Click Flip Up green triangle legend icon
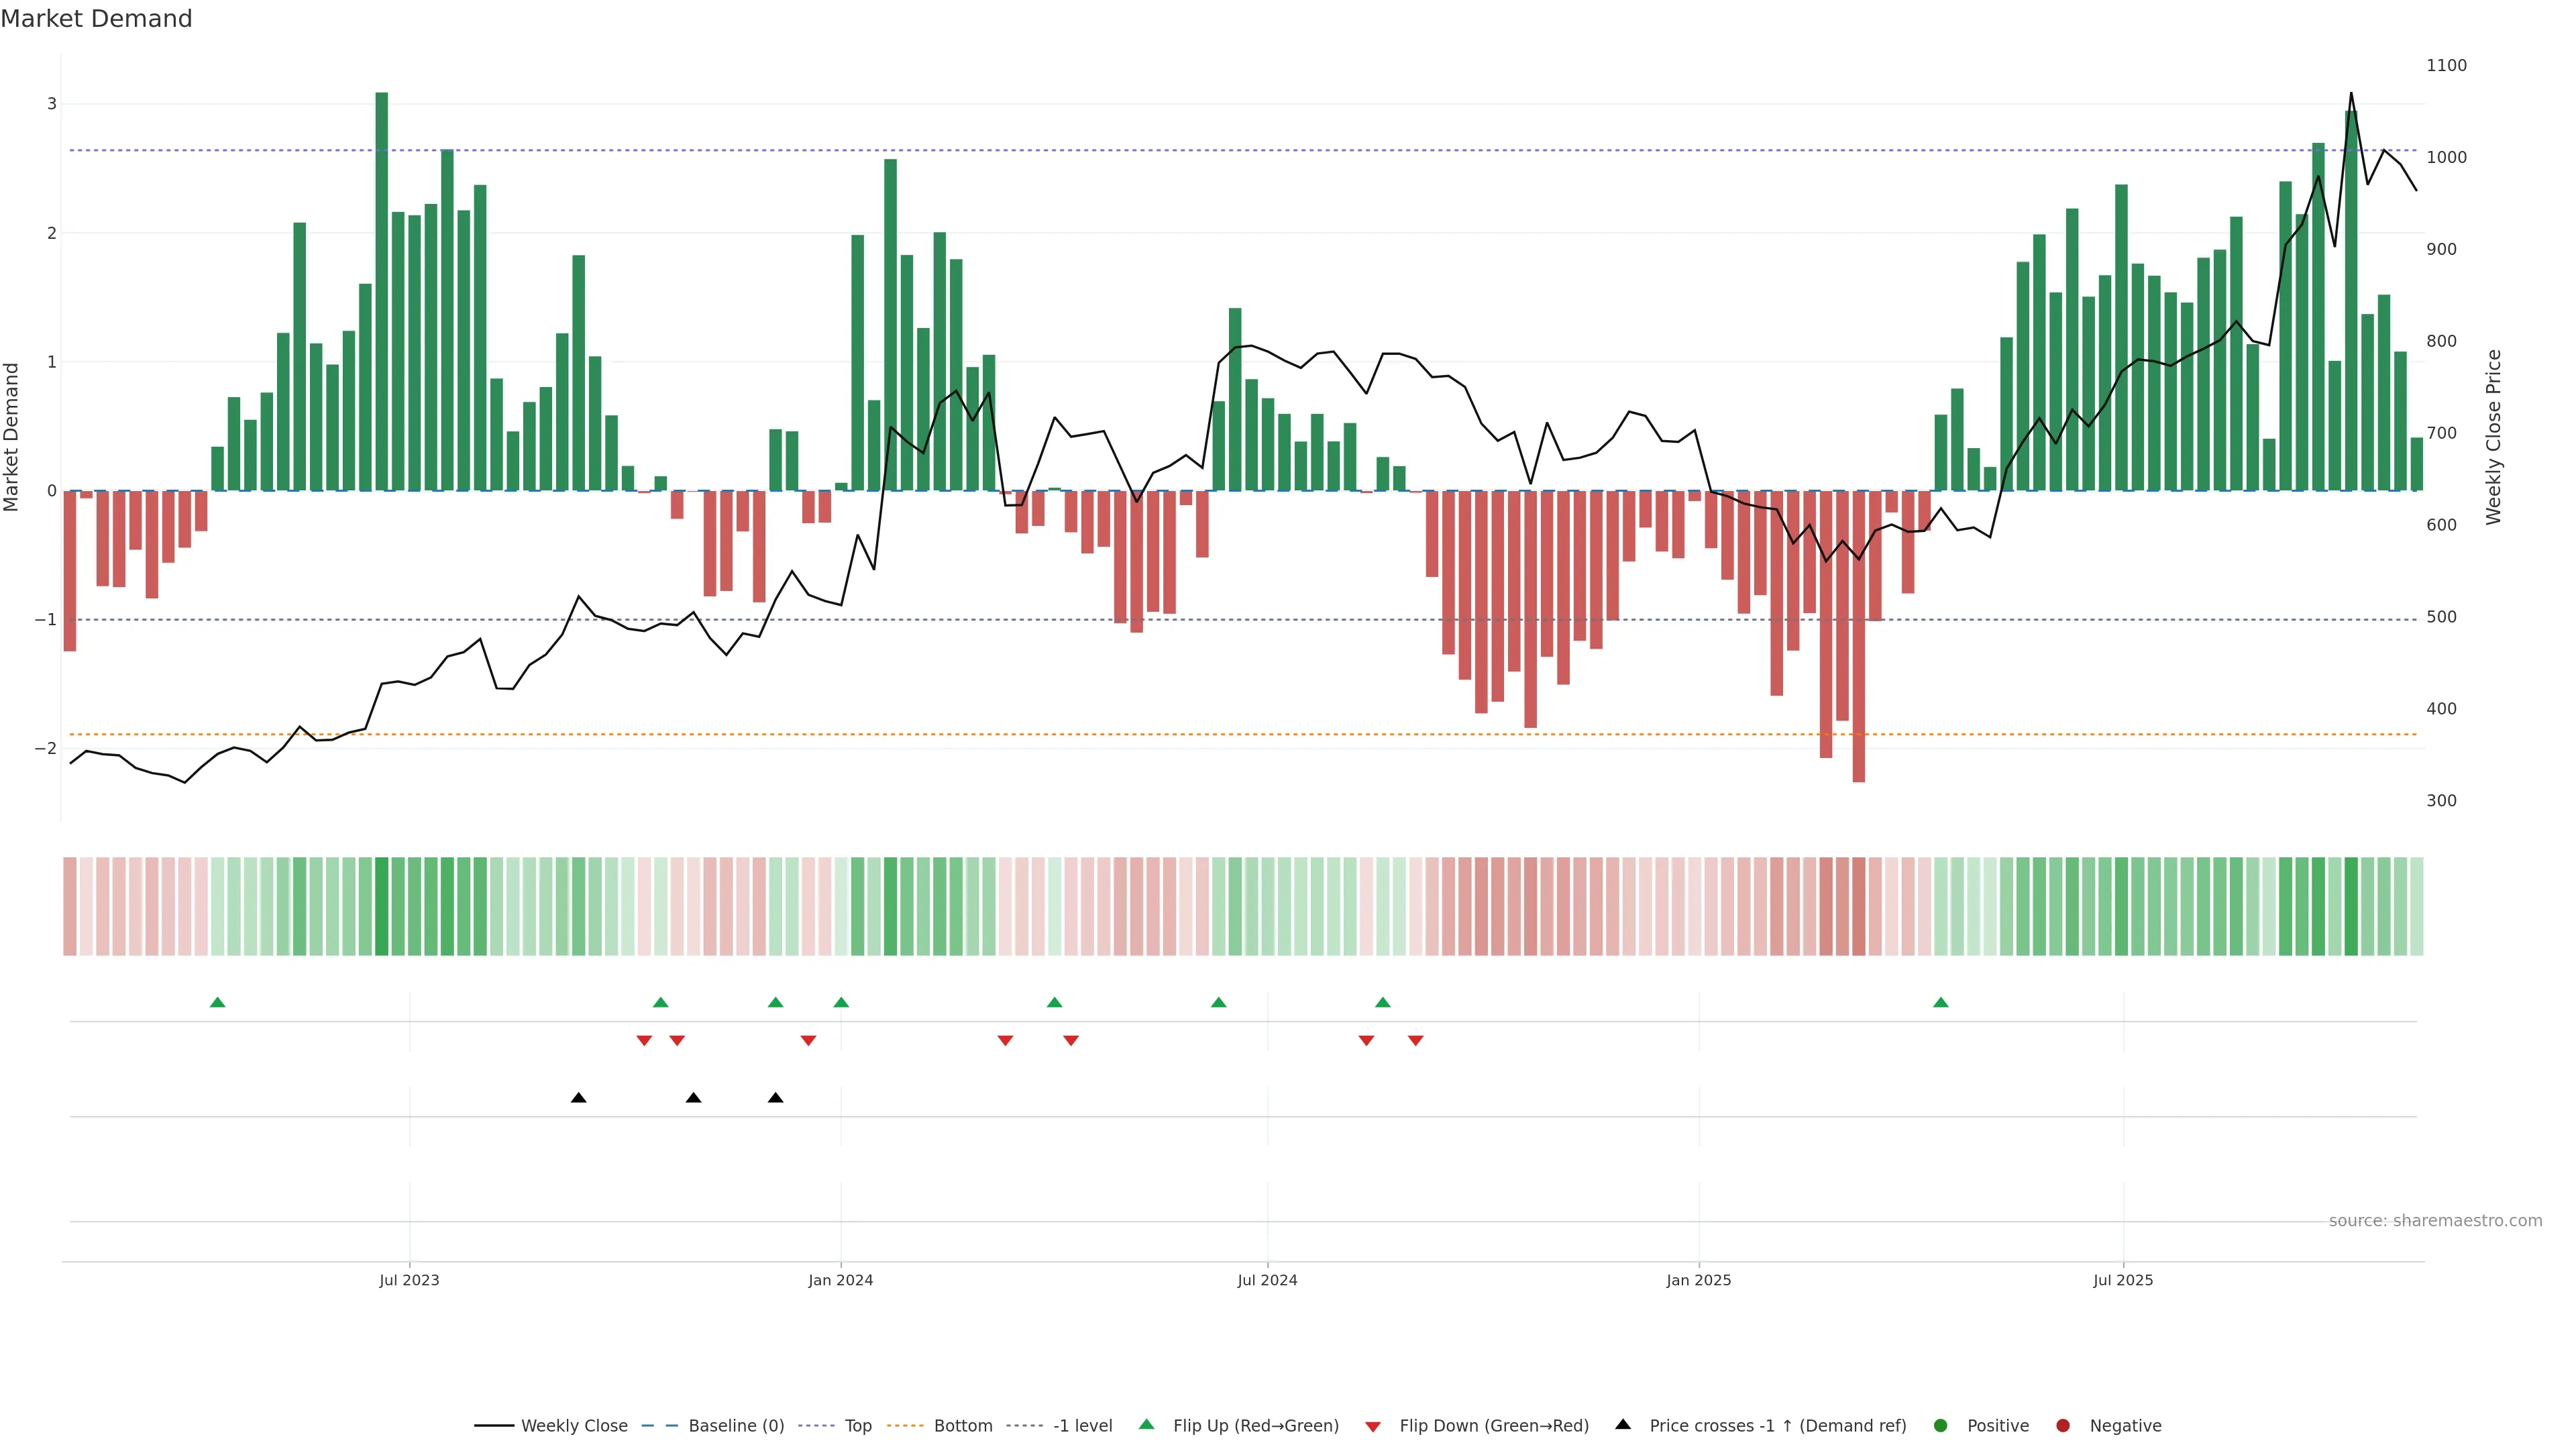 (x=1147, y=1425)
